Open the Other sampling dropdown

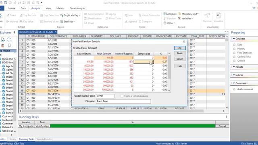pyautogui.click(x=169, y=23)
